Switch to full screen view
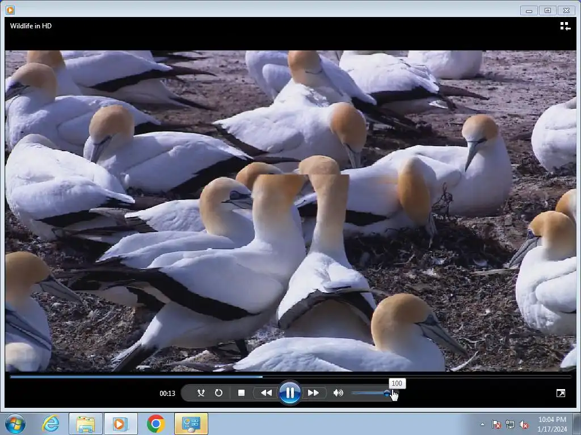Viewport: 581px width, 435px height. click(561, 393)
